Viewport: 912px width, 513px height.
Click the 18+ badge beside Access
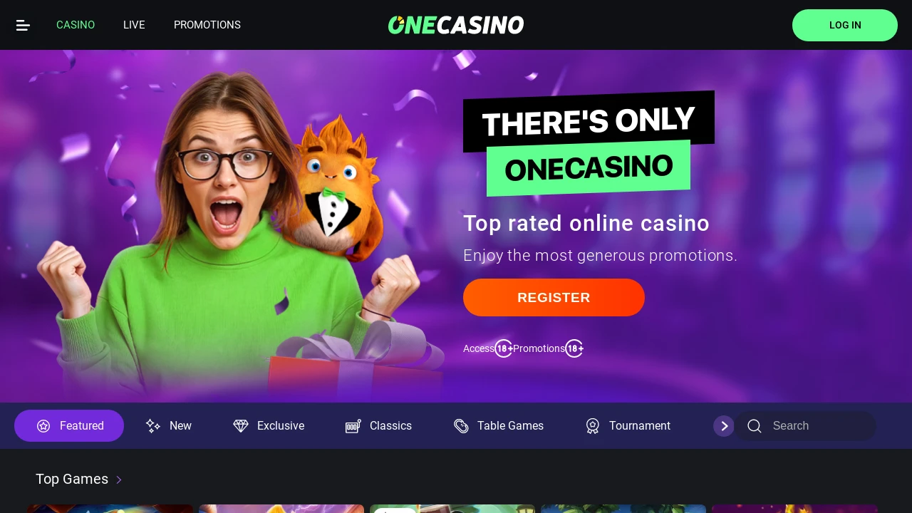click(504, 348)
